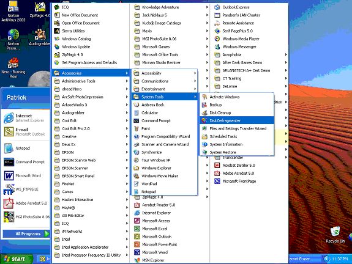The height and width of the screenshot is (264, 352).
Task: Open Scheduled Tasks icon
Action: pyautogui.click(x=204, y=136)
